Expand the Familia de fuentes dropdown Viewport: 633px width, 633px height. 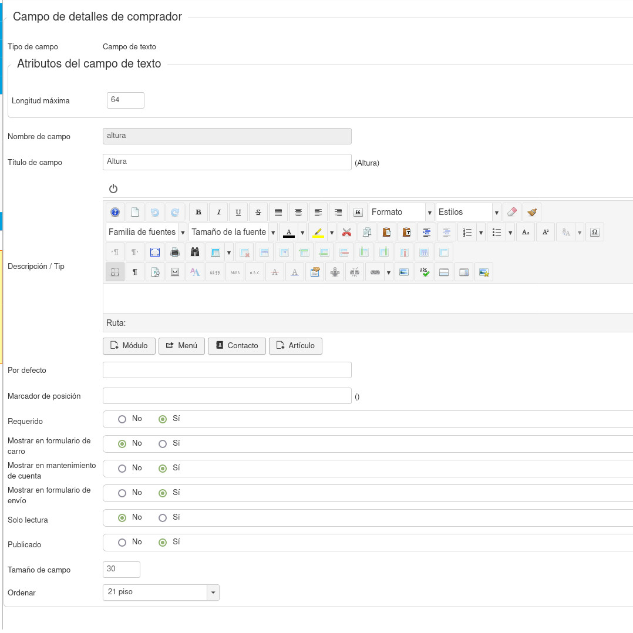tap(146, 232)
